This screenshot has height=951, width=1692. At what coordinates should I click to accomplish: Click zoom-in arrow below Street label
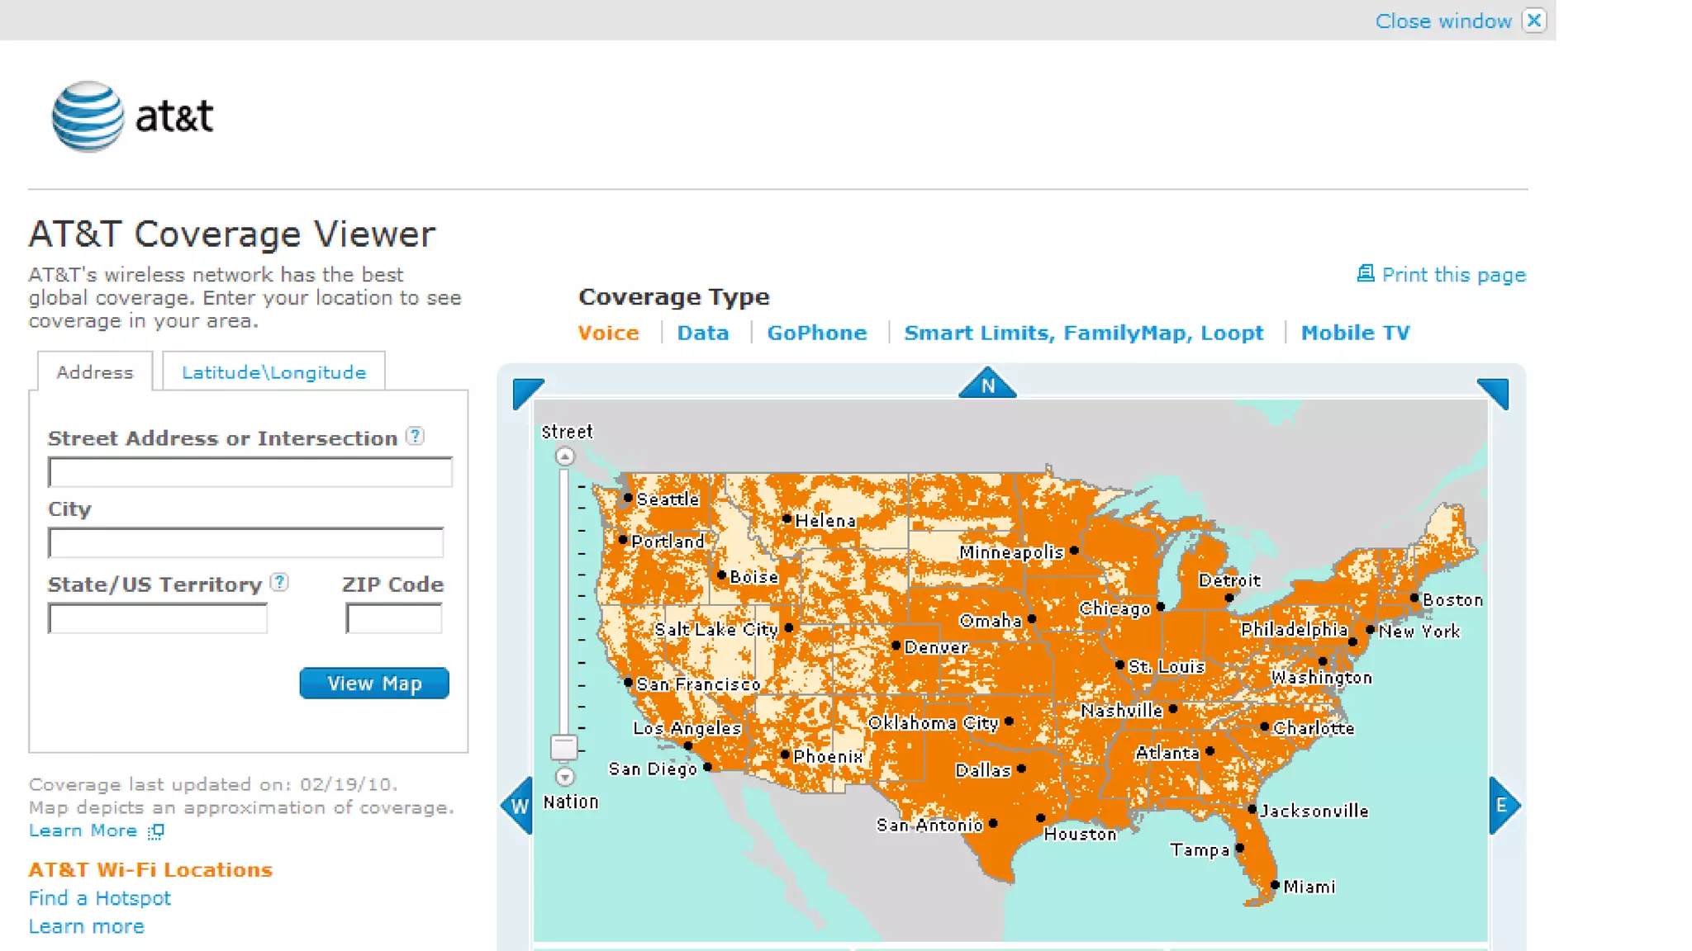click(x=564, y=457)
